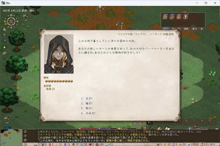Pick the 少女だ! answer
This screenshot has width=220, height=146.
click(x=90, y=113)
